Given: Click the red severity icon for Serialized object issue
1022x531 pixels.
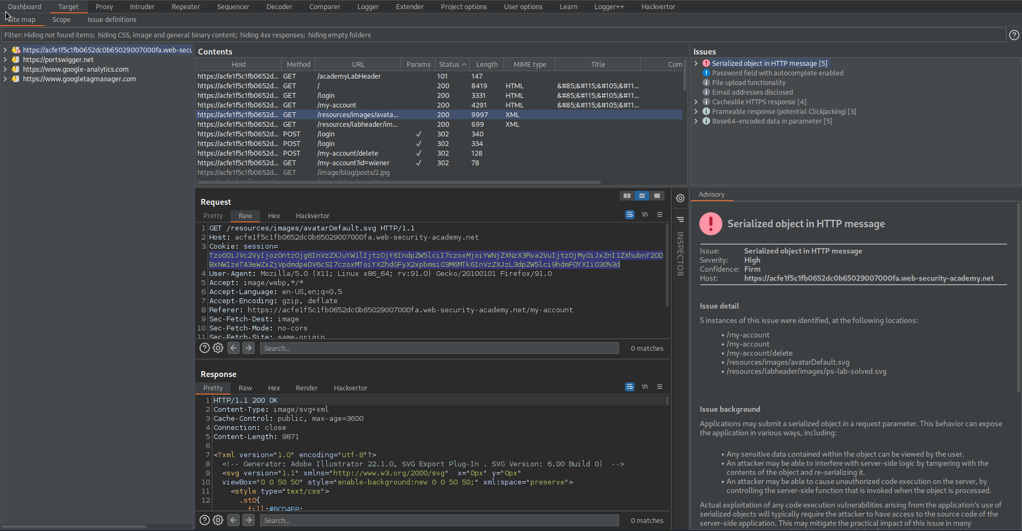Looking at the screenshot, I should pos(706,63).
